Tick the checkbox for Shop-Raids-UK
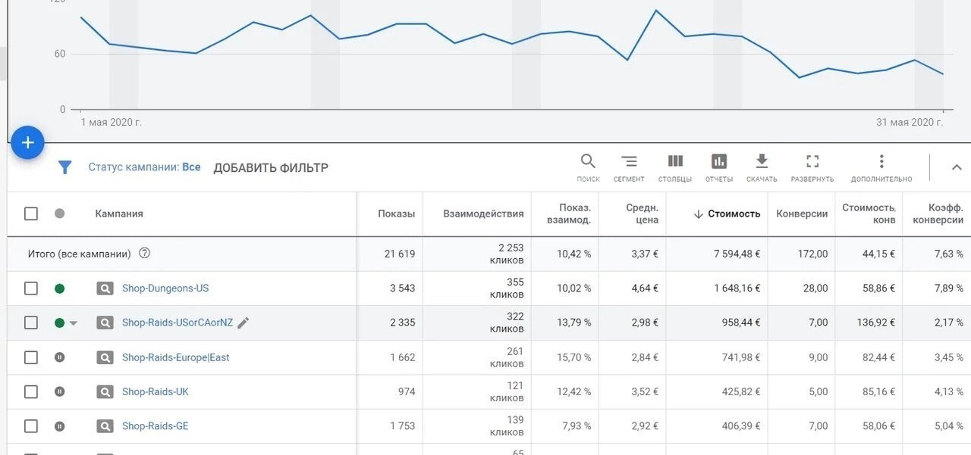This screenshot has width=971, height=455. (x=31, y=391)
